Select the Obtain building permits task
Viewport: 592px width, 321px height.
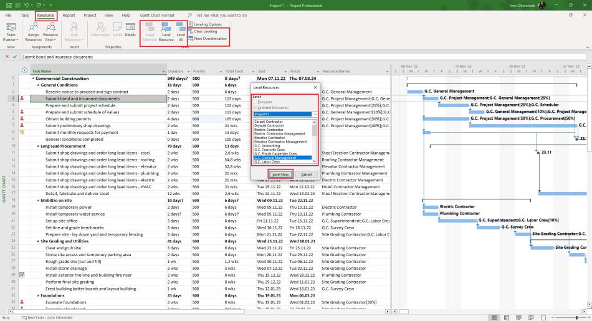[x=69, y=119]
